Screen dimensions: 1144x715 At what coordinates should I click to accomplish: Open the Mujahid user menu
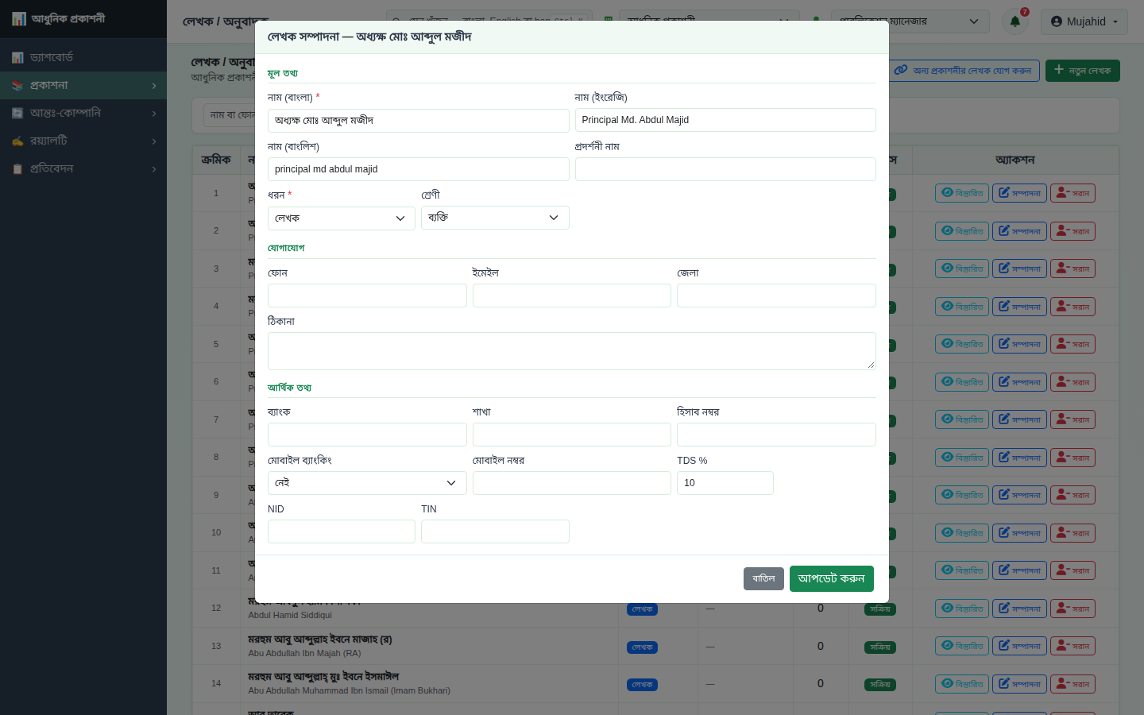tap(1084, 21)
